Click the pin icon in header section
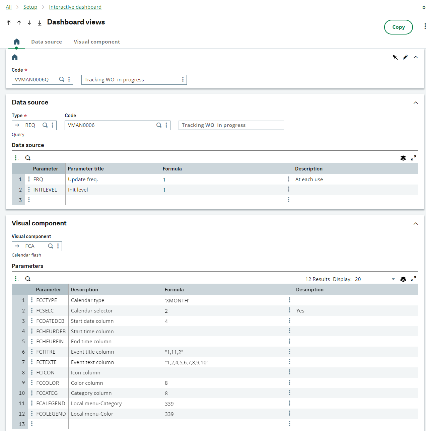The width and height of the screenshot is (426, 431). (x=395, y=57)
